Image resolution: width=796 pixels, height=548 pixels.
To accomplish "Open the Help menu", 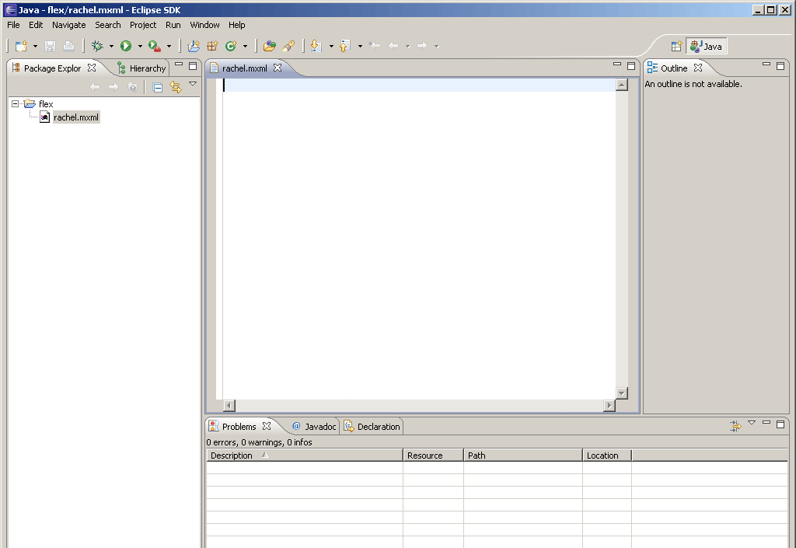I will point(236,25).
